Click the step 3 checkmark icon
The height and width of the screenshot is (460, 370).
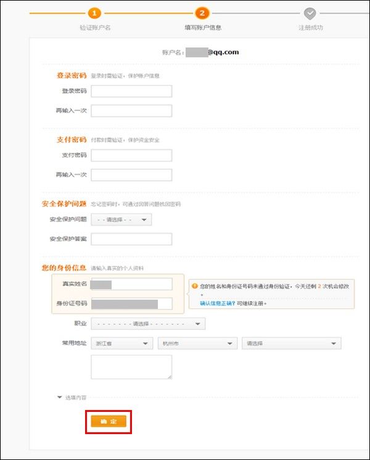click(x=310, y=14)
